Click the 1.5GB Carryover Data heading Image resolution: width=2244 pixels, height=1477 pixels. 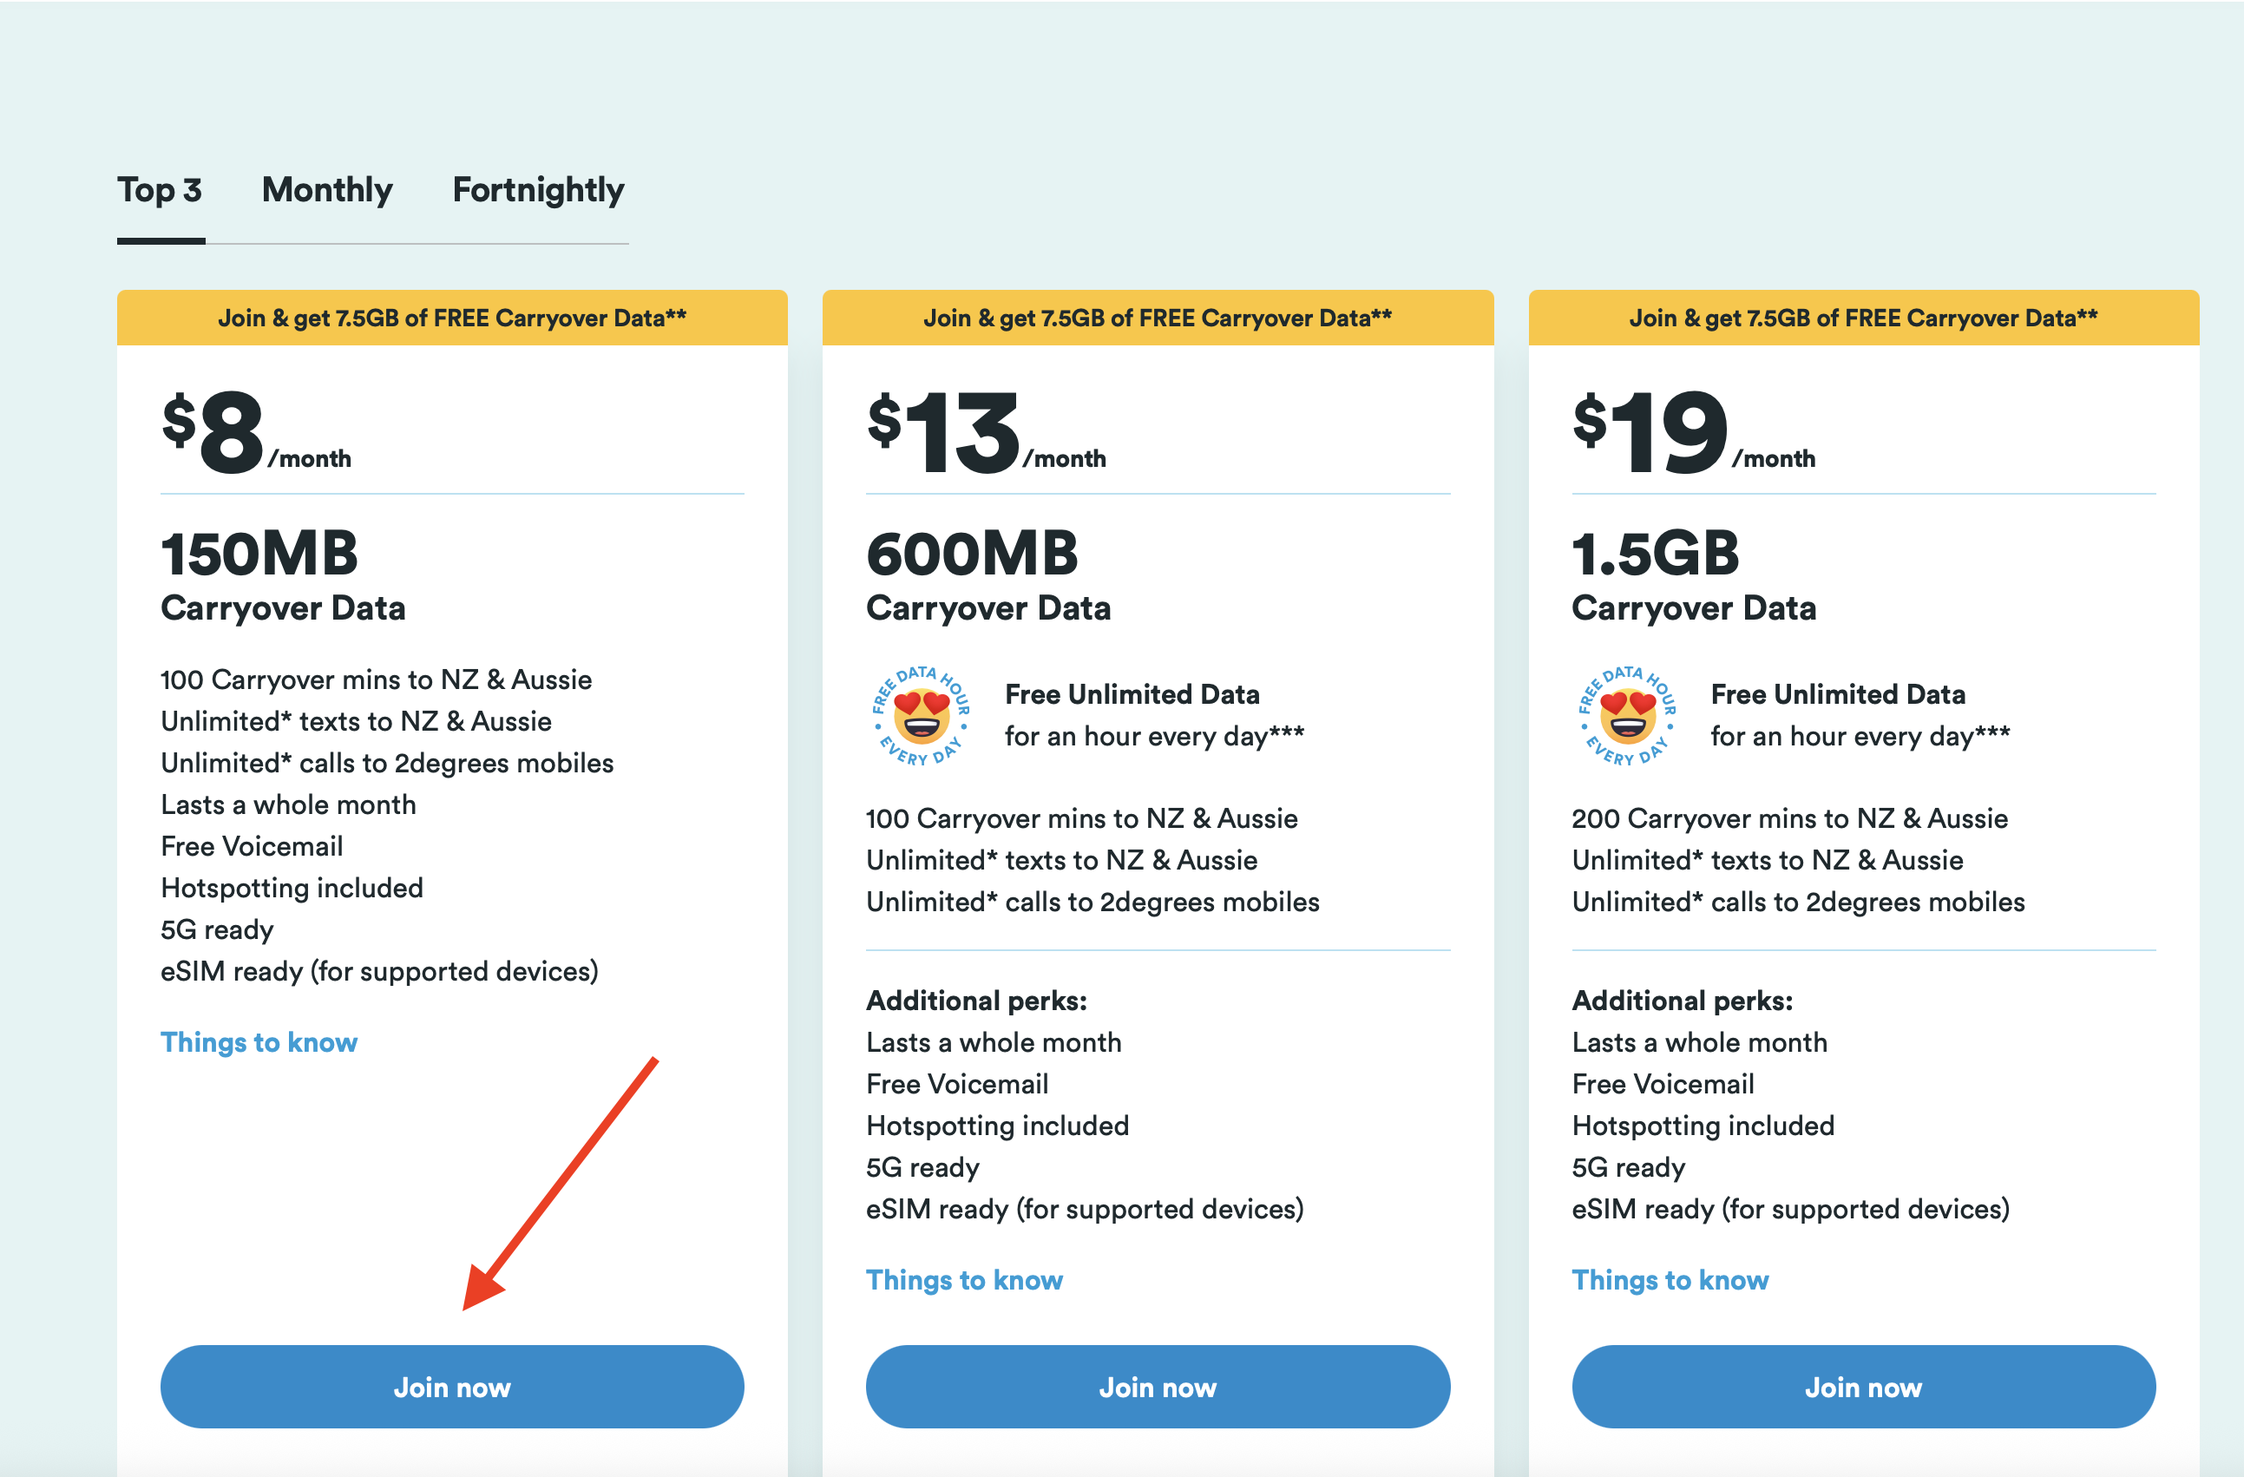point(1692,575)
